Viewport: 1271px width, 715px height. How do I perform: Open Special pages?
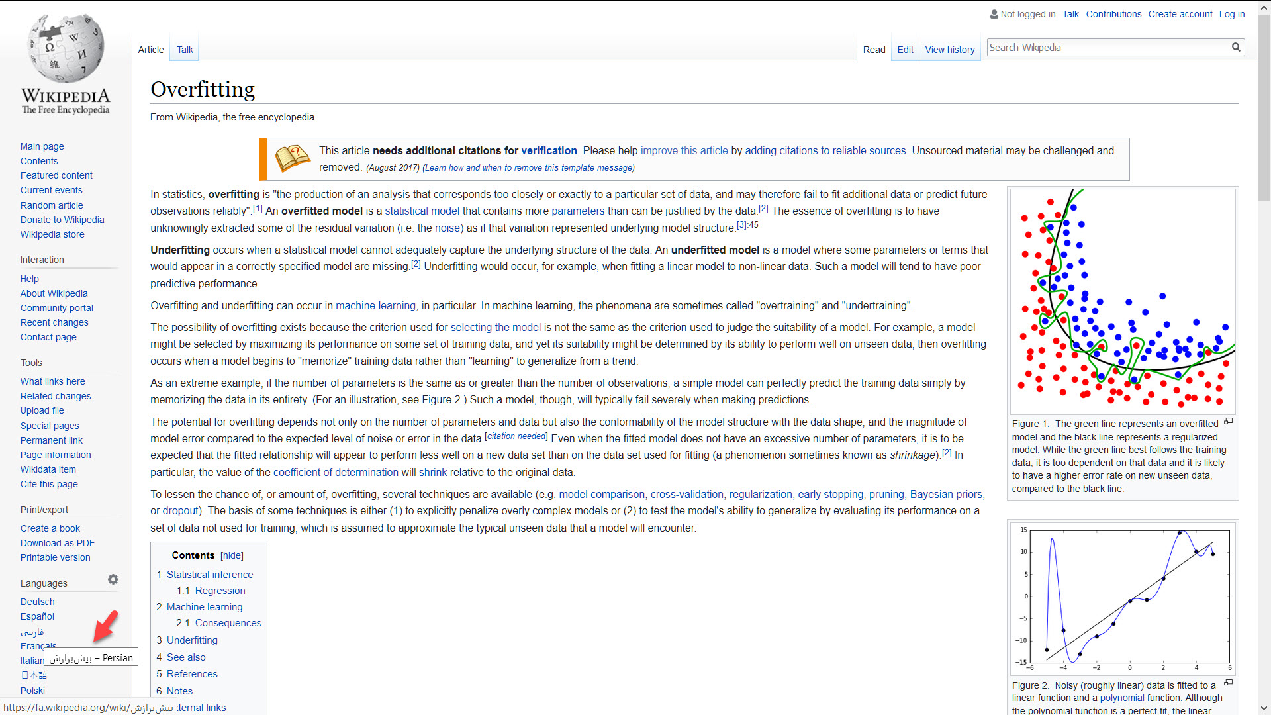(50, 426)
